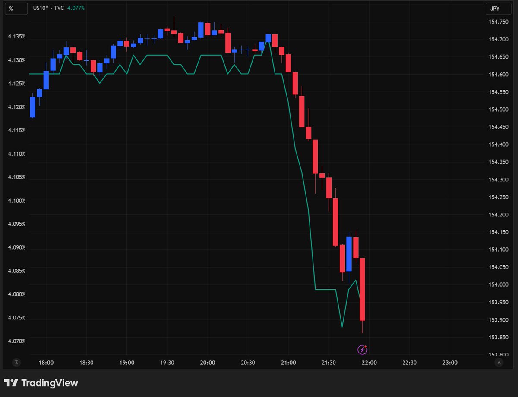Click the 154.650 right price label

click(x=498, y=57)
